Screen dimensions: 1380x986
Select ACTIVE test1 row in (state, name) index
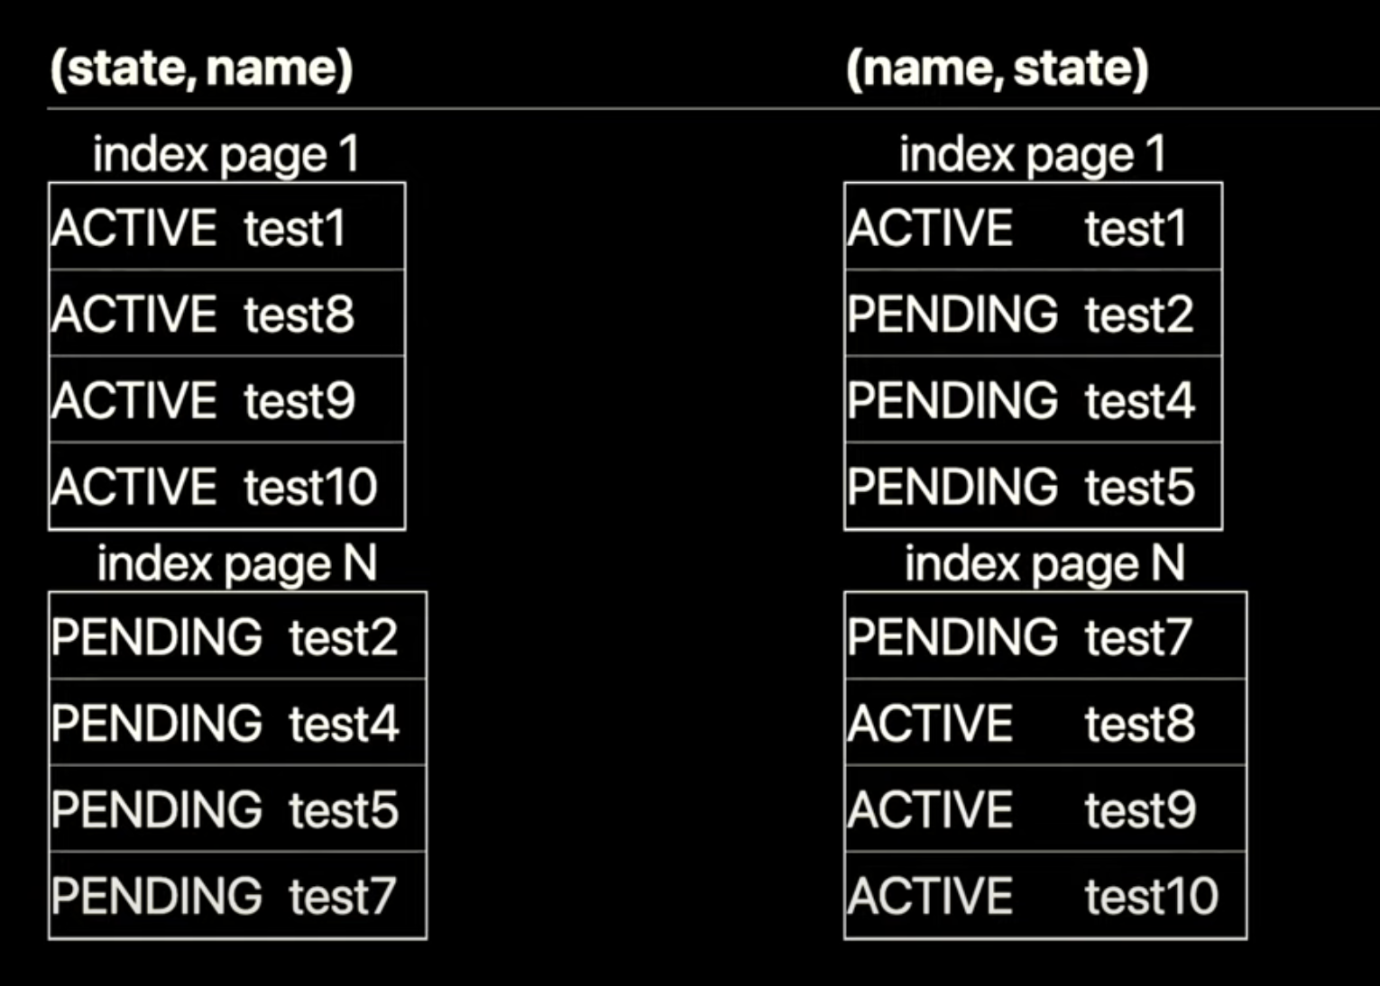point(226,227)
